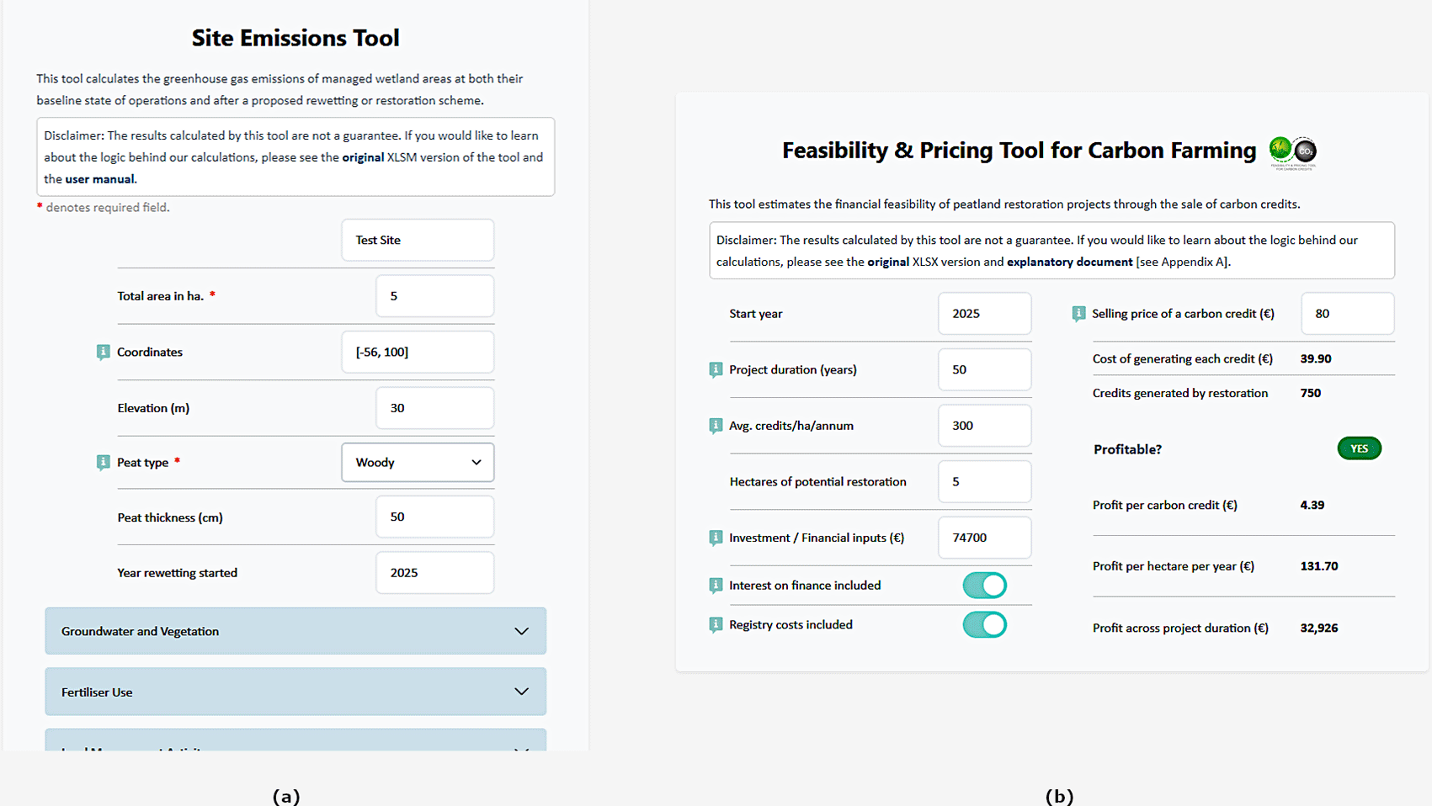Click the Hectares of potential restoration field

point(985,482)
